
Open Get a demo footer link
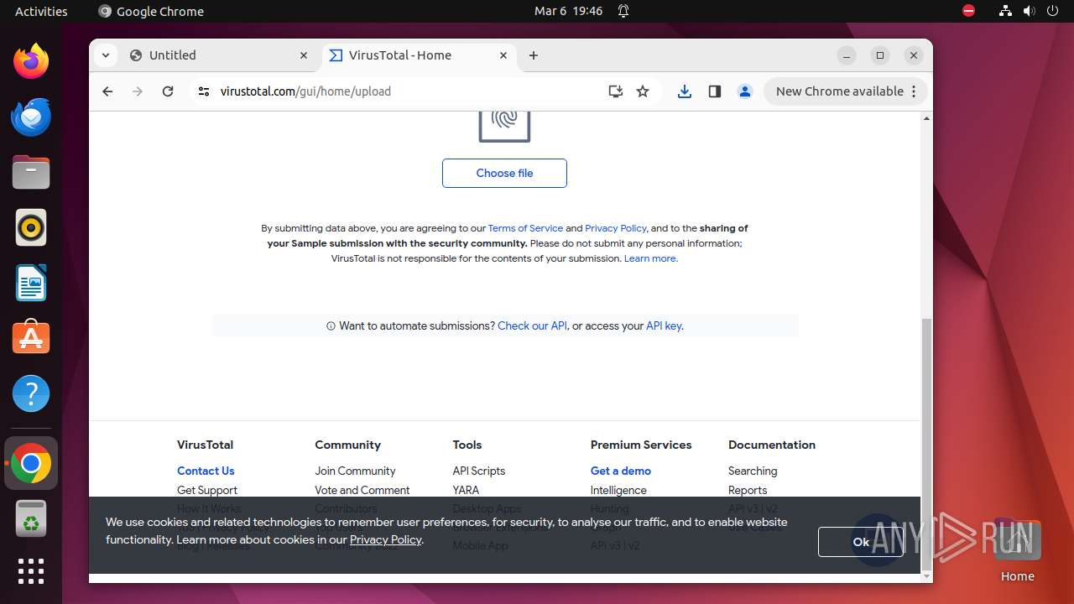click(621, 471)
